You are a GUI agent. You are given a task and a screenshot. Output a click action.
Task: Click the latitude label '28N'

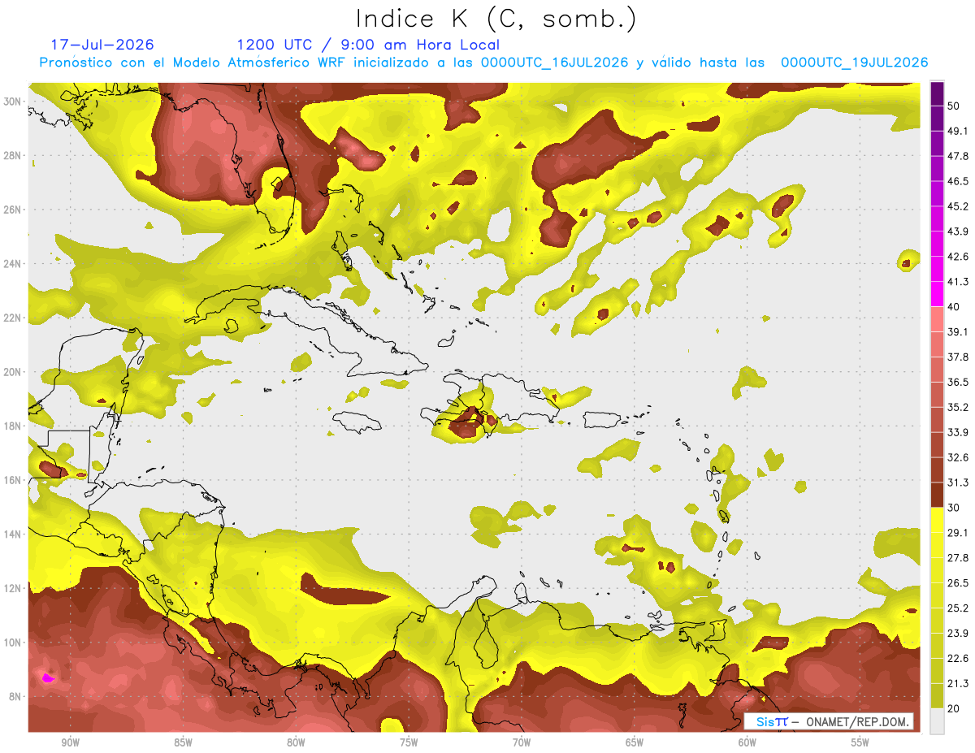point(13,155)
